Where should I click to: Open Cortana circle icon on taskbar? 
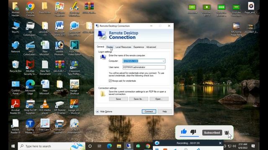(90, 146)
